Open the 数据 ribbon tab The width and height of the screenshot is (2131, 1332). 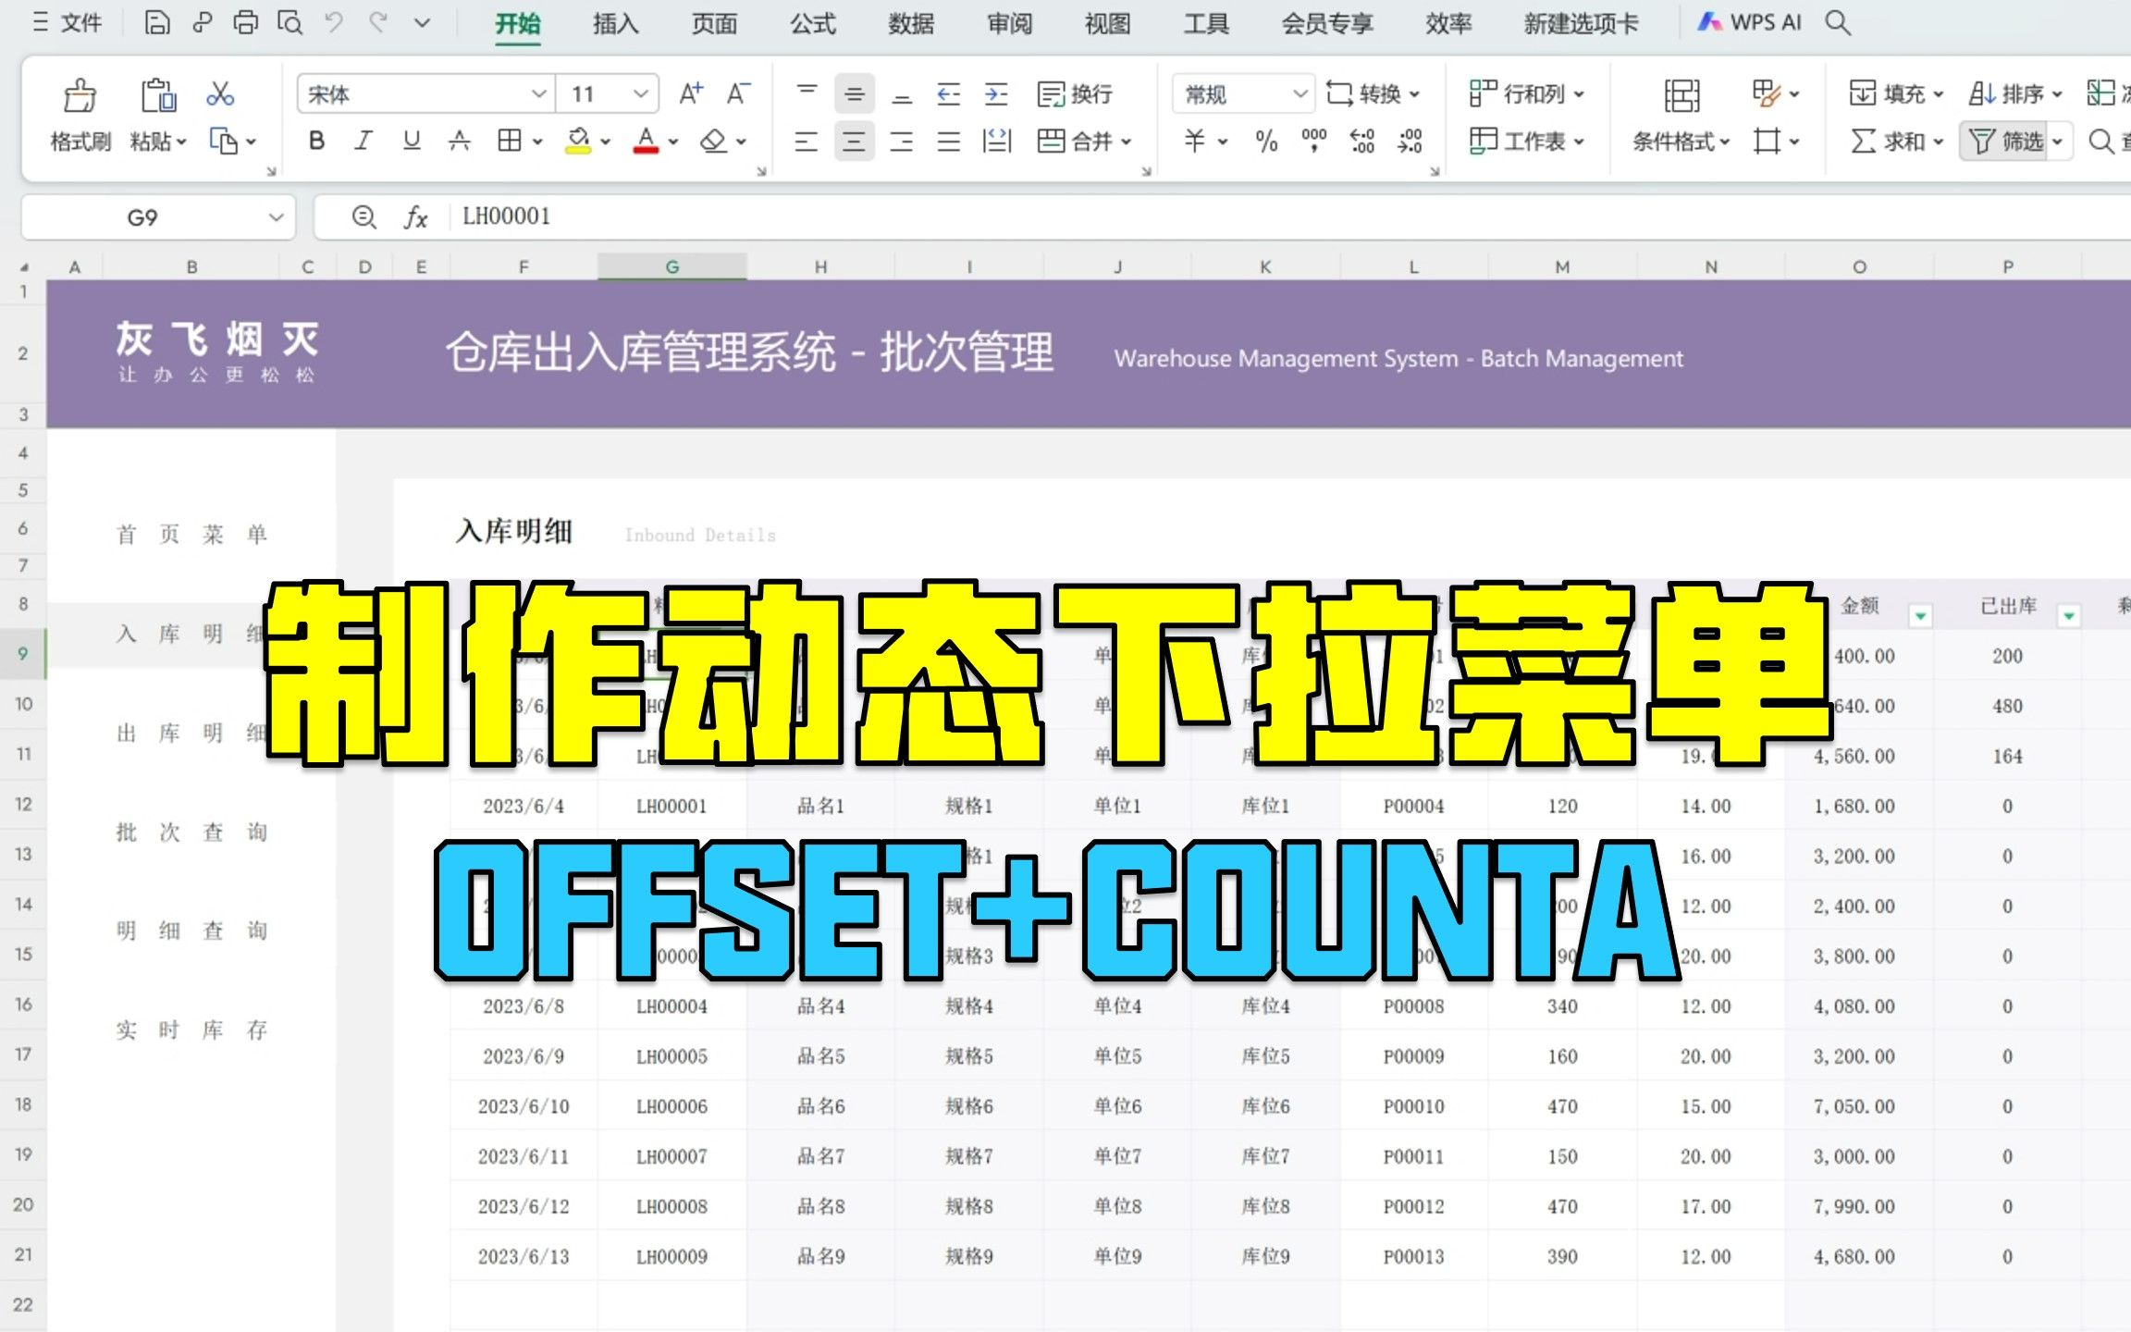(911, 23)
